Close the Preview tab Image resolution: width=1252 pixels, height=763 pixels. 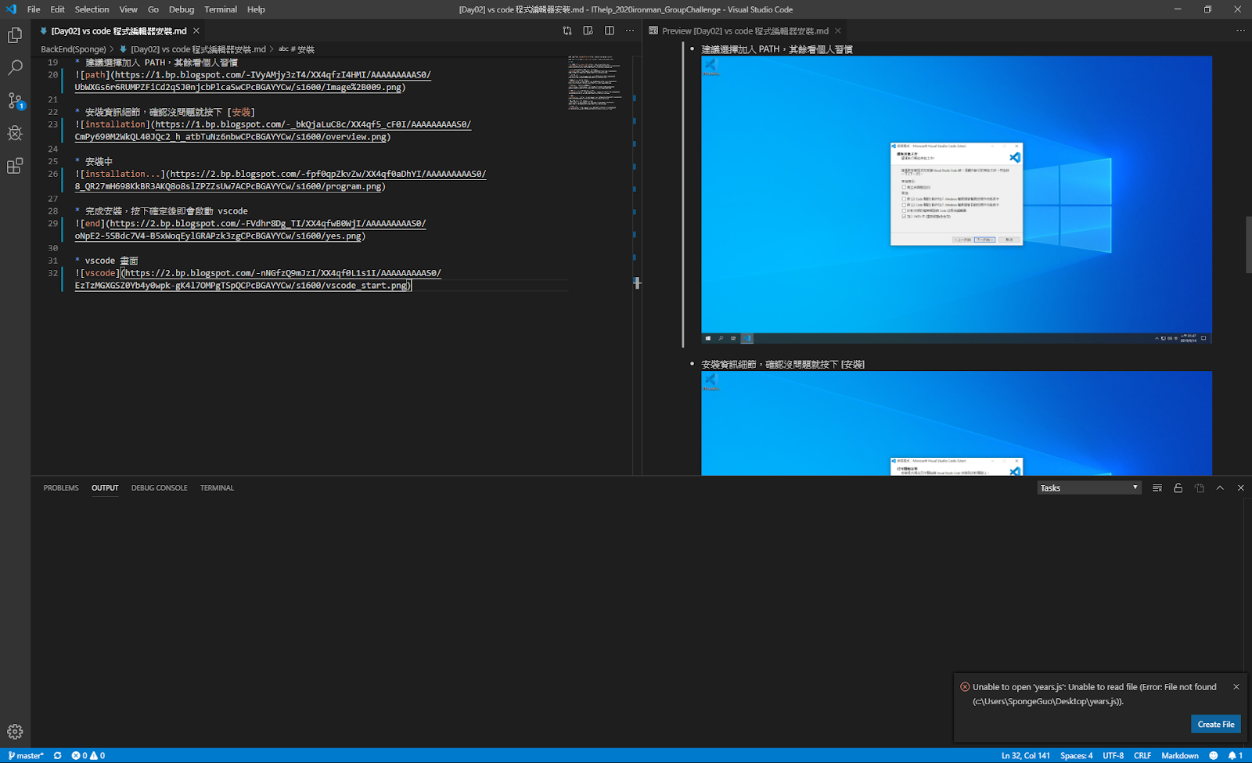[x=838, y=31]
